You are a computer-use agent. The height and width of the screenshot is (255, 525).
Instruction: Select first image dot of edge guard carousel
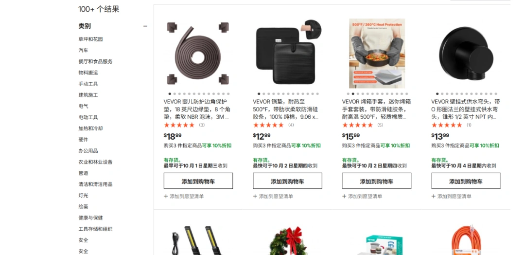tap(170, 94)
